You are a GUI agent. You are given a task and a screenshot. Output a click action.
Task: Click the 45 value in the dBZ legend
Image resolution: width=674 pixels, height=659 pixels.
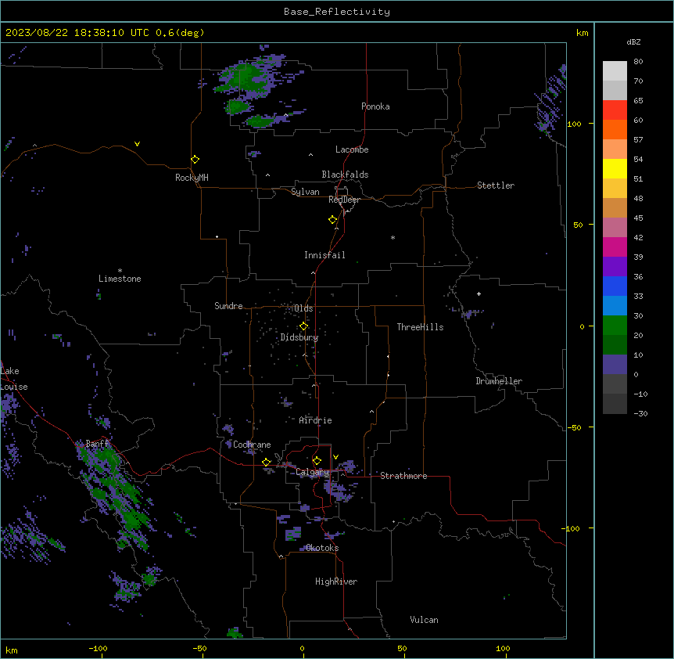click(x=638, y=218)
